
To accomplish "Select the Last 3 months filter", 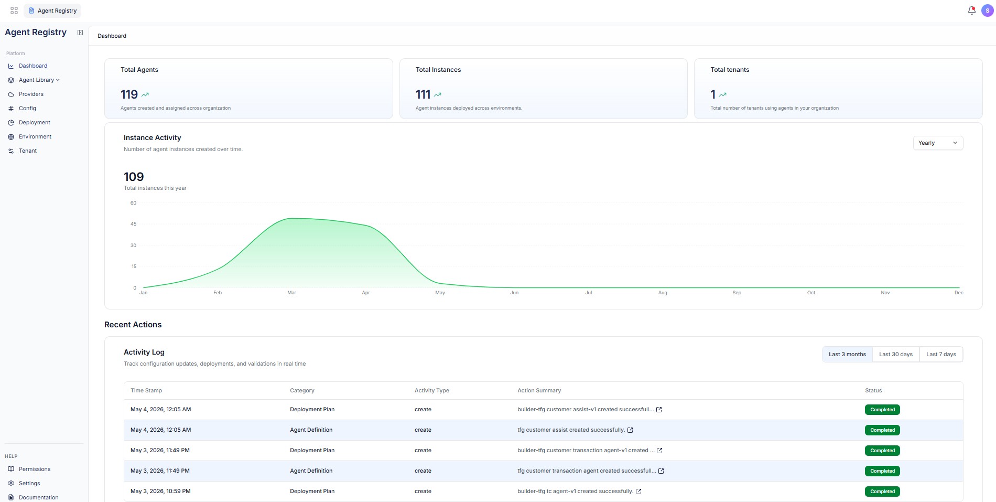I will [847, 355].
